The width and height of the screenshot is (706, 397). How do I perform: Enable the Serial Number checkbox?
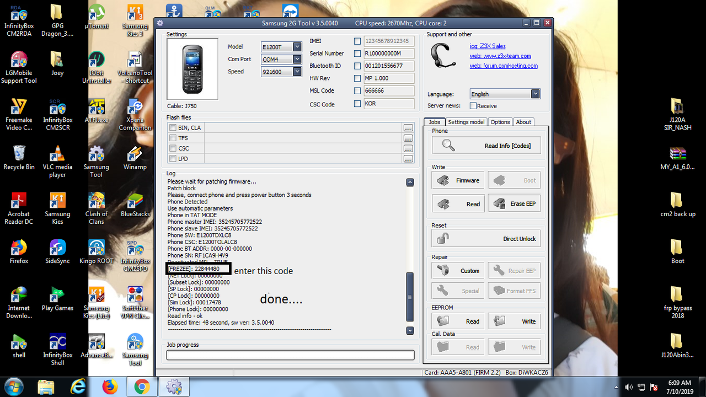tap(357, 53)
